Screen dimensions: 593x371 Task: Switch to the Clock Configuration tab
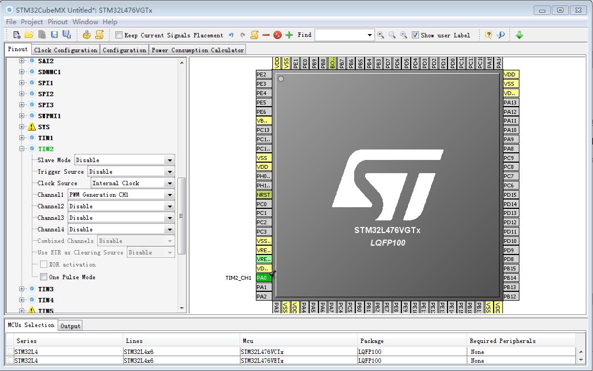[65, 50]
